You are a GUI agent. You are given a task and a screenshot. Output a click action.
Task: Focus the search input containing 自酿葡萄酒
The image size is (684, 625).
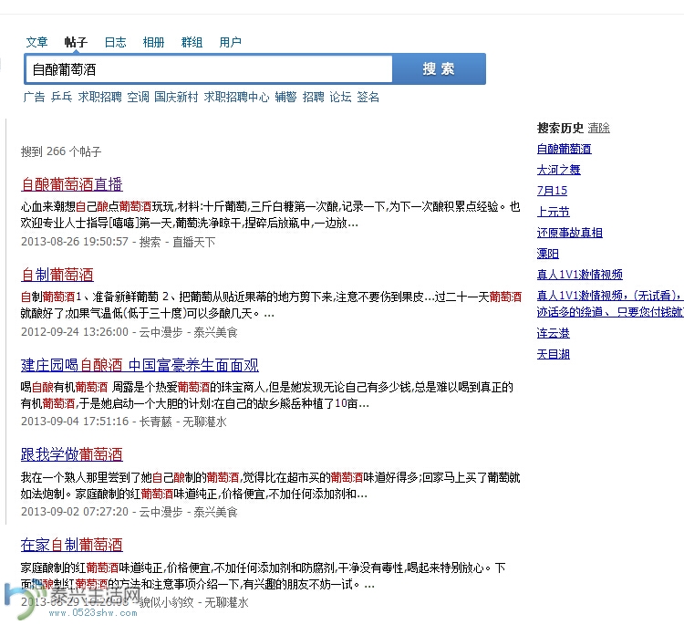(x=208, y=69)
